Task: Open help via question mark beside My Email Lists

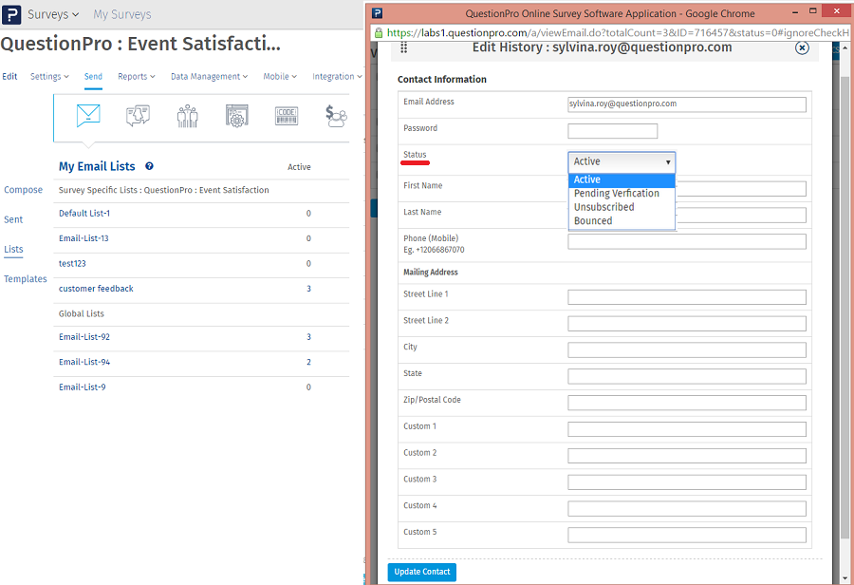Action: 149,167
